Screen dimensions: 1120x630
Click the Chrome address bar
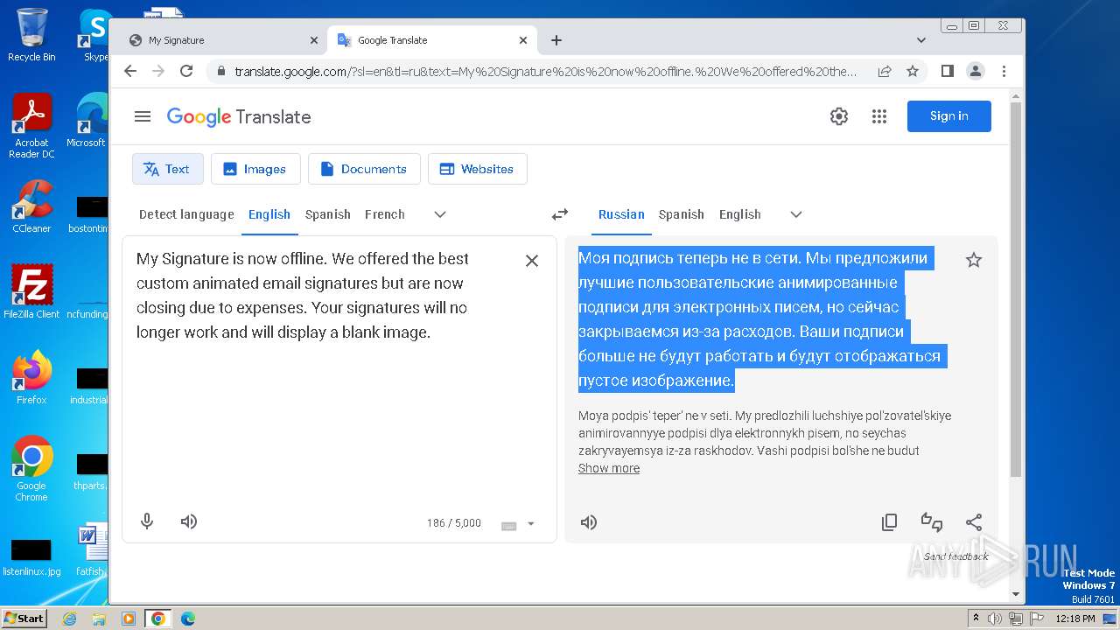tap(546, 71)
